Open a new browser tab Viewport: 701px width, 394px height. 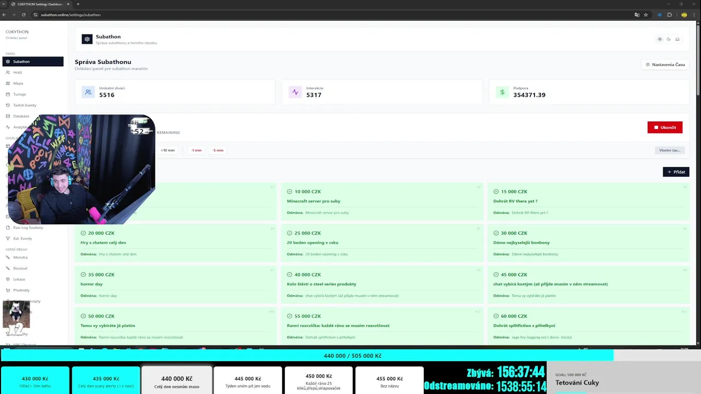78,4
